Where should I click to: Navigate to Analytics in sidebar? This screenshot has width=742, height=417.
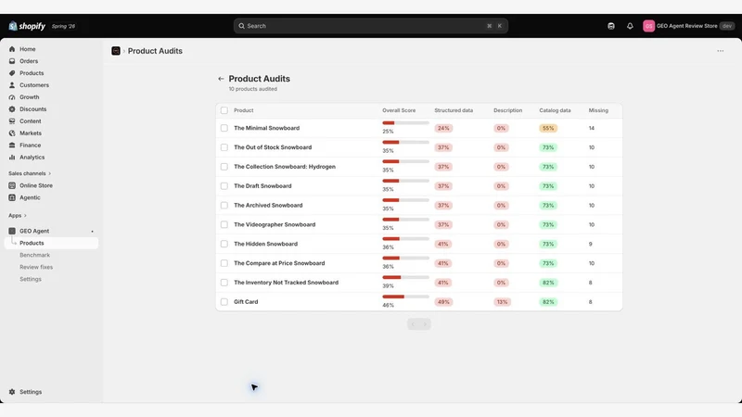click(x=32, y=158)
